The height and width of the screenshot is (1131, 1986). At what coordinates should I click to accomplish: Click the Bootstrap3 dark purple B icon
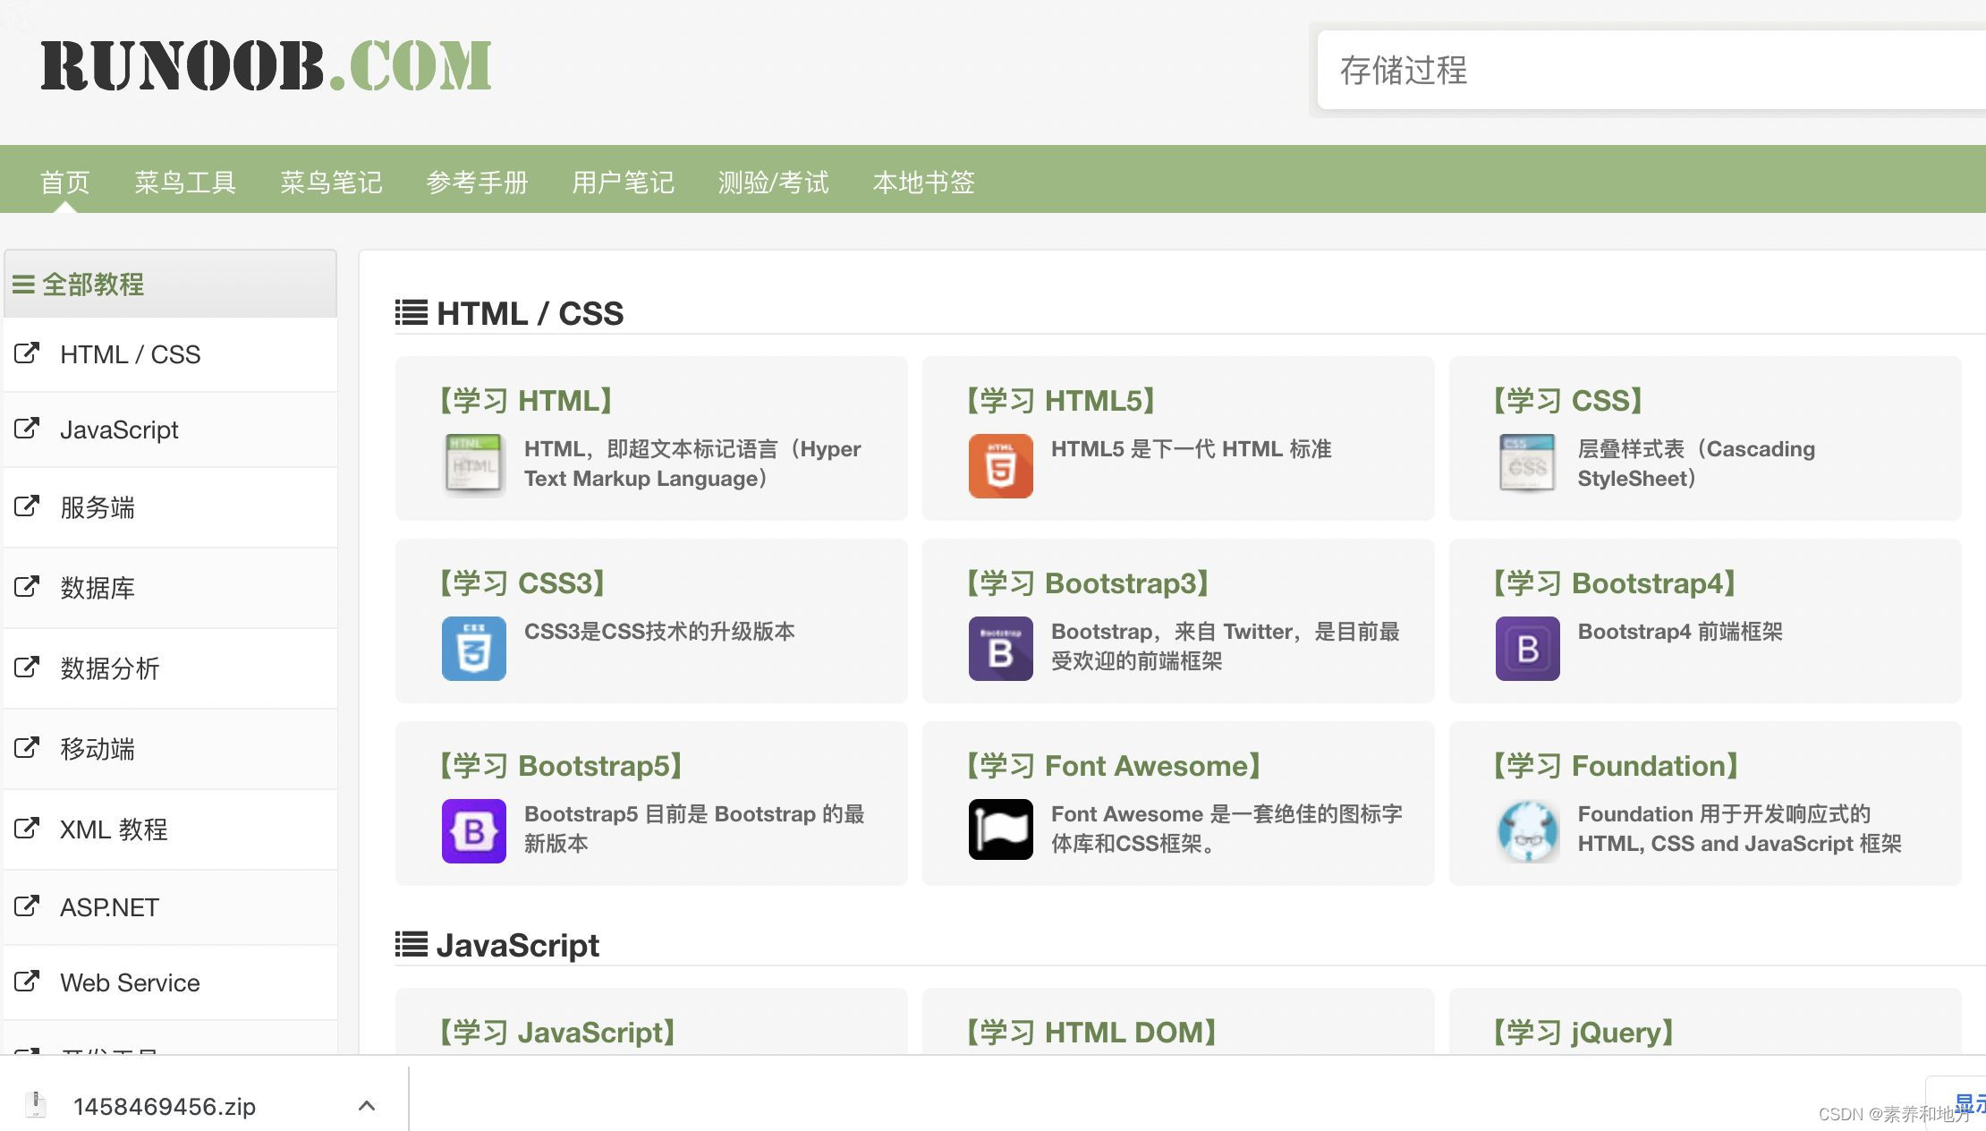click(1000, 649)
